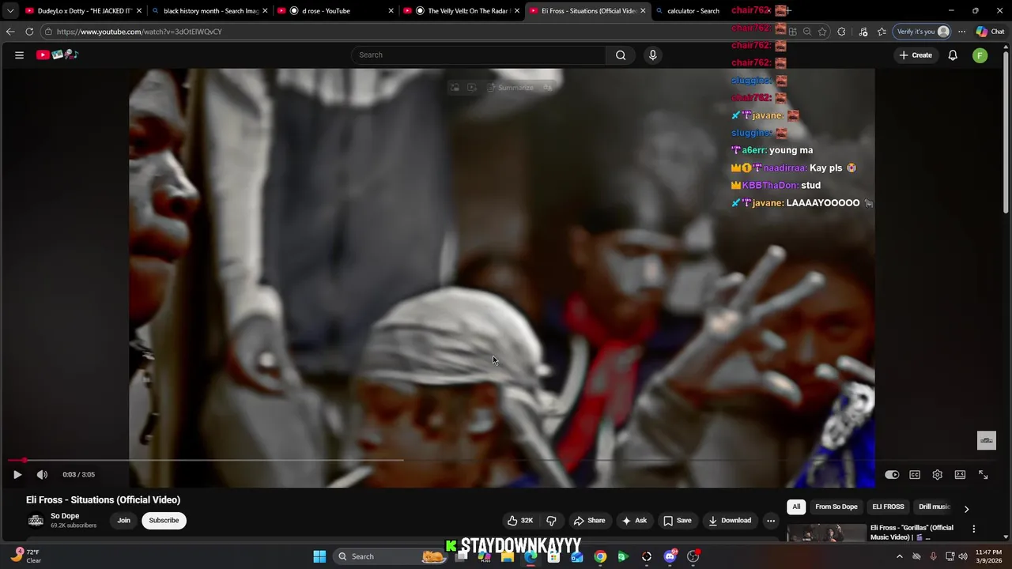Add page to favorites star
The width and height of the screenshot is (1012, 569).
click(822, 32)
